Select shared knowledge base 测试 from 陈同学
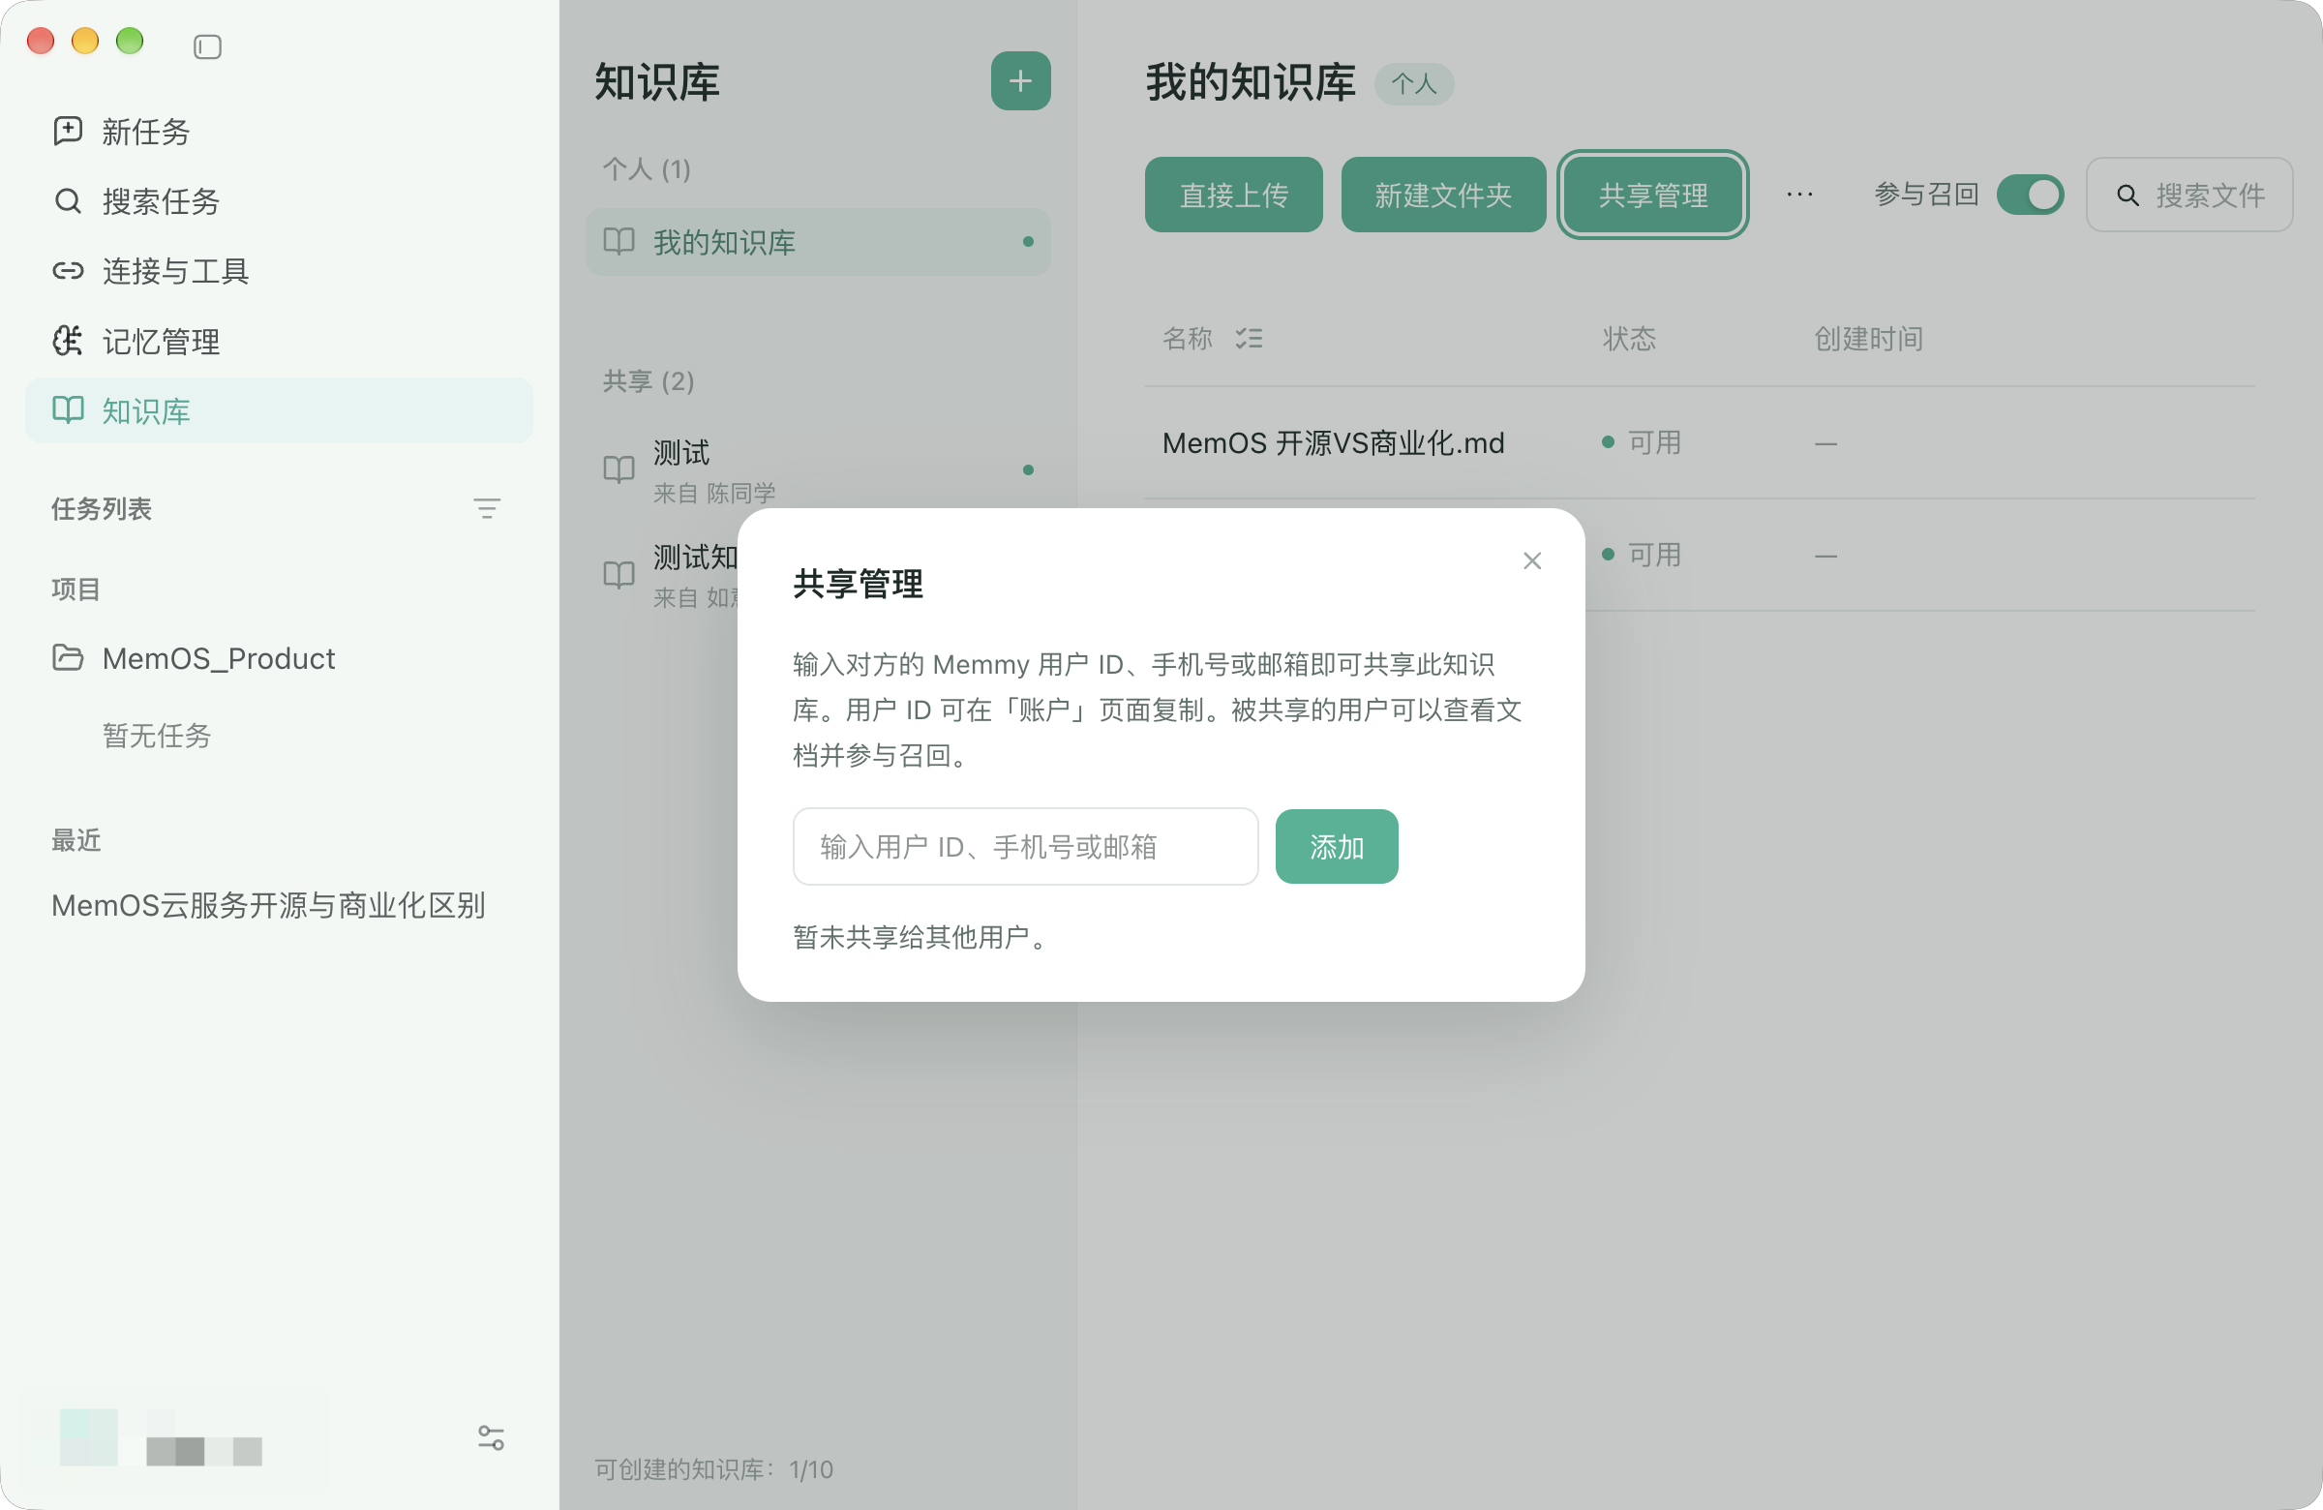Screen dimensions: 2323x1510 pos(818,470)
